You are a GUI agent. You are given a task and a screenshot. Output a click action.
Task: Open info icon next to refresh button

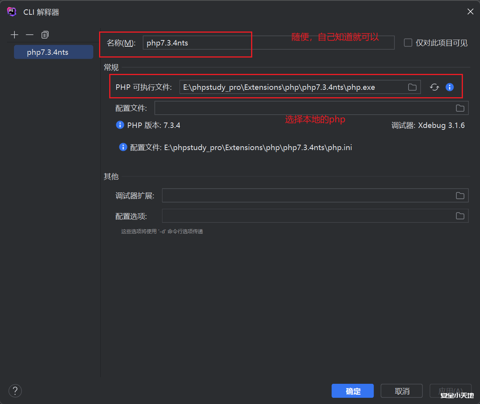(450, 87)
